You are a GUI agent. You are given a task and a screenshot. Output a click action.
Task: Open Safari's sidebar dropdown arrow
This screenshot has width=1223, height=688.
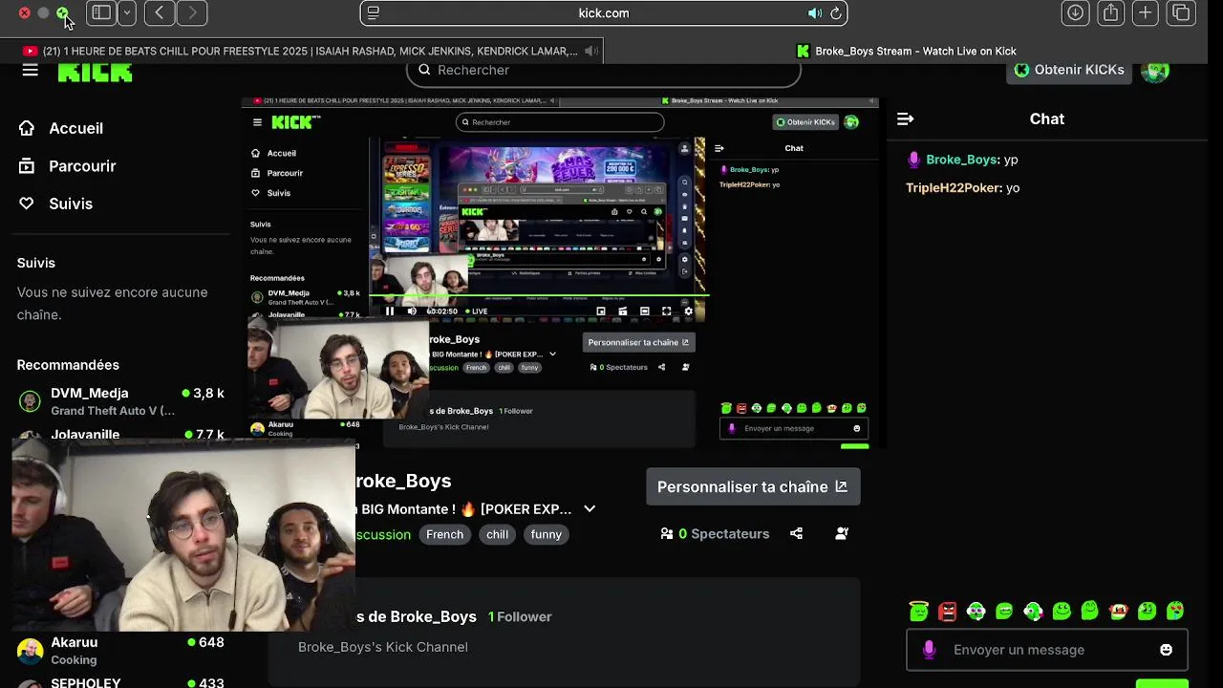126,13
